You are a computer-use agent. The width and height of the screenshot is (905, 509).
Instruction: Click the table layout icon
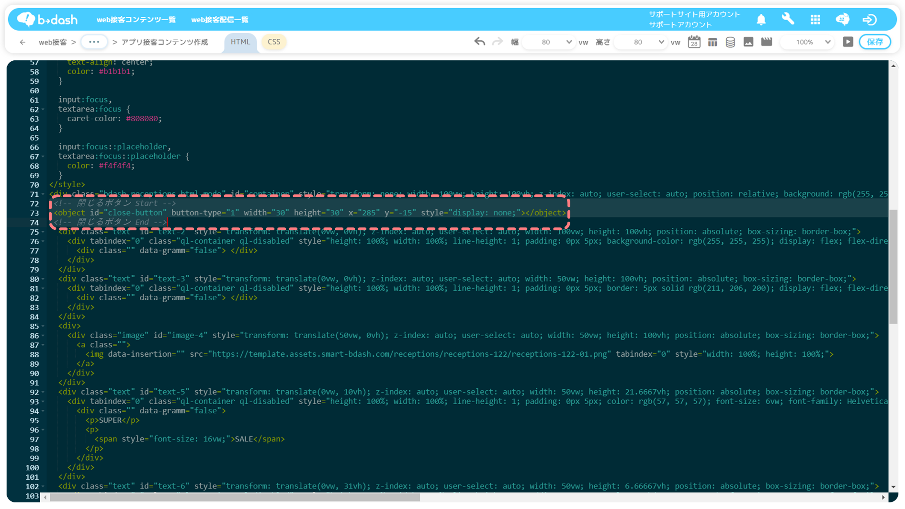click(712, 42)
